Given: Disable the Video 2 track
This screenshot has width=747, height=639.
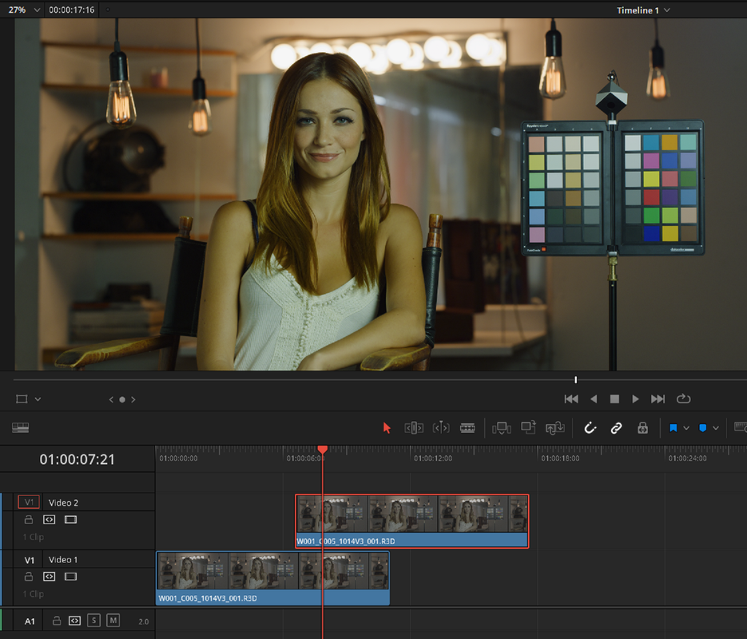Looking at the screenshot, I should (70, 519).
